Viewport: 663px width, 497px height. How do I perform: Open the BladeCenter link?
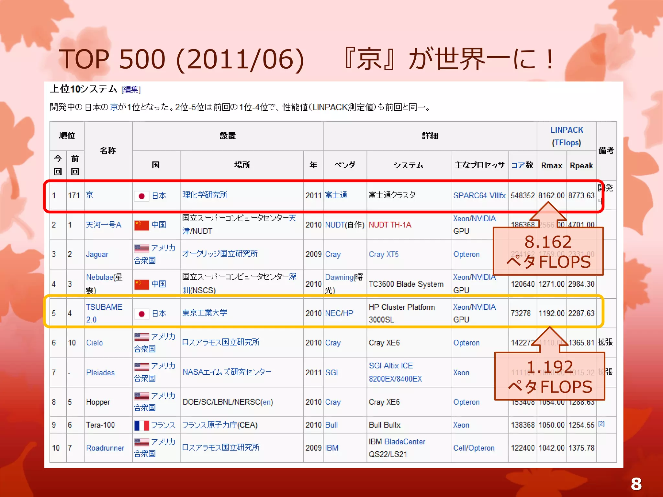[405, 442]
